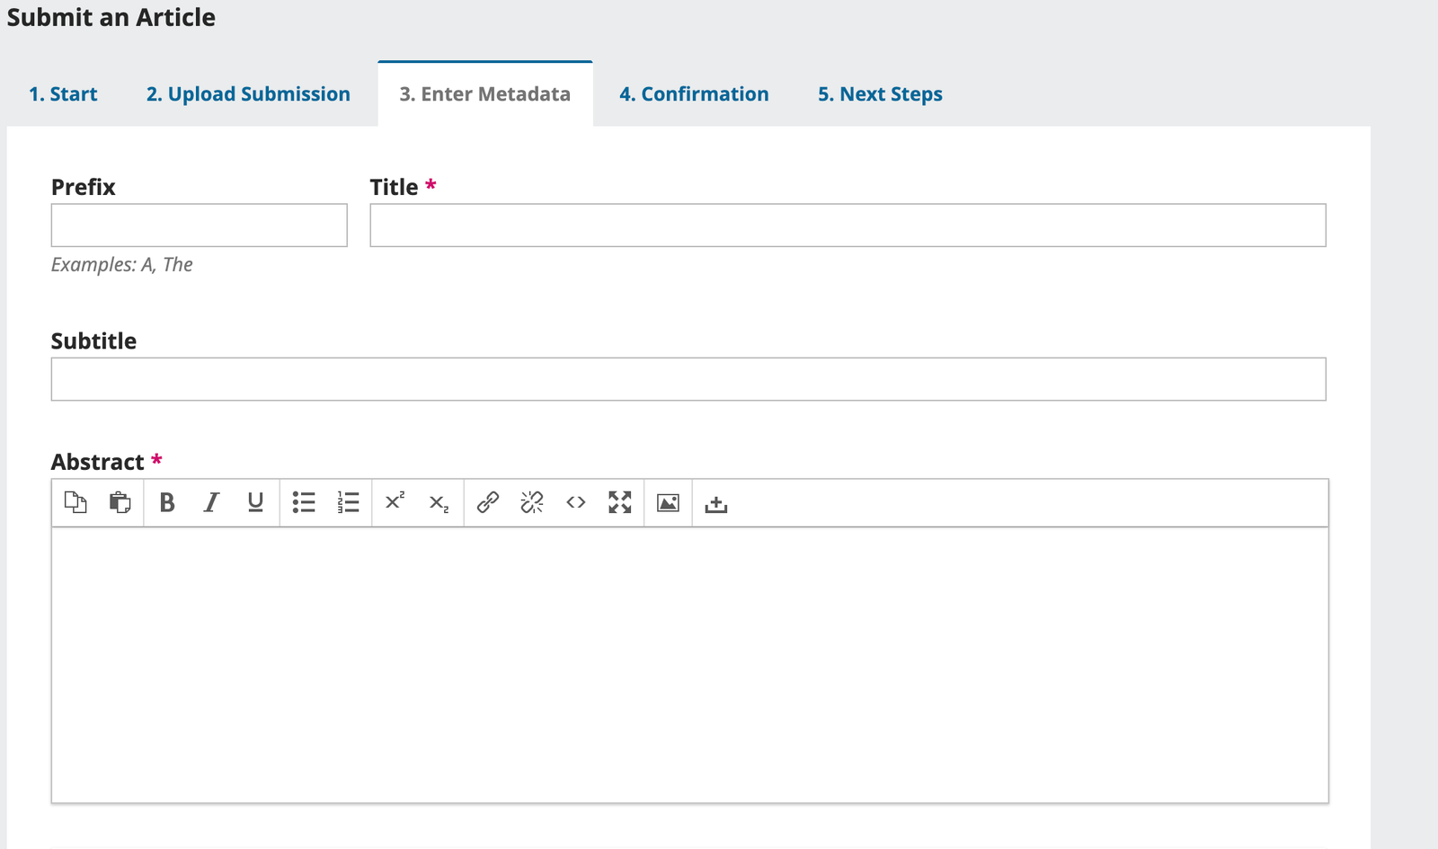Open the source code view
This screenshot has width=1438, height=849.
(575, 502)
